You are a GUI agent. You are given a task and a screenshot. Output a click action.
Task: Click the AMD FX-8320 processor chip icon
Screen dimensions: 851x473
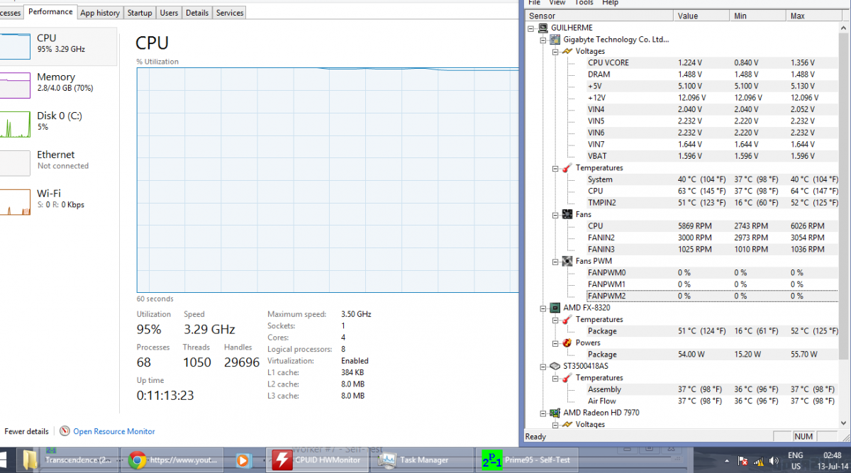[x=555, y=308]
